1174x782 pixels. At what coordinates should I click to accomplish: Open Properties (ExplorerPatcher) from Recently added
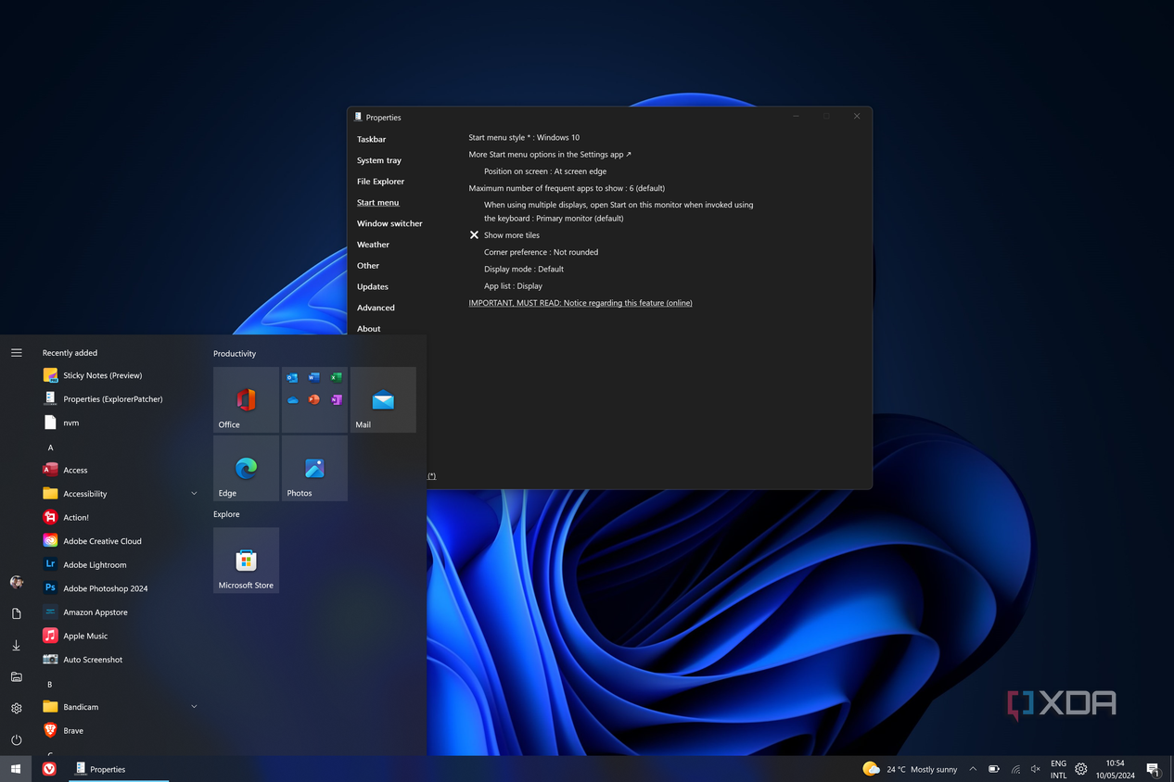tap(121, 399)
